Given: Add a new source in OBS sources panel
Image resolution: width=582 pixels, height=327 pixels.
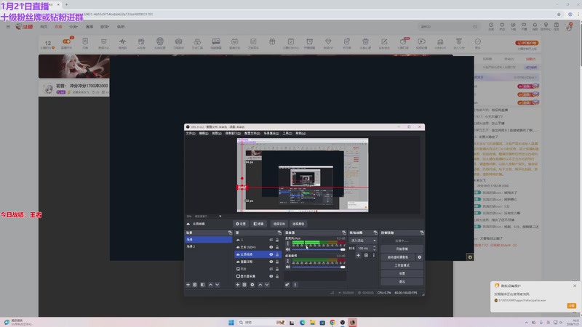Looking at the screenshot, I should coord(238,285).
